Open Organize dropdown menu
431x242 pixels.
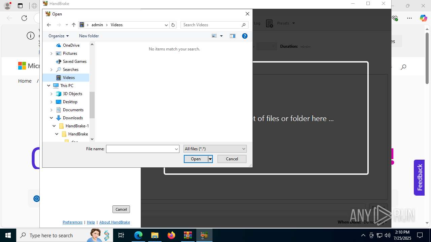pos(59,36)
